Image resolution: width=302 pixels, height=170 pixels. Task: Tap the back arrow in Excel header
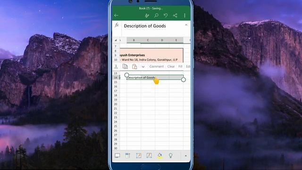click(116, 16)
